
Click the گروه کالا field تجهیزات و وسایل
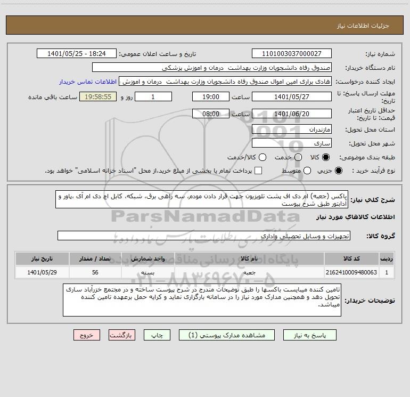[x=204, y=236]
